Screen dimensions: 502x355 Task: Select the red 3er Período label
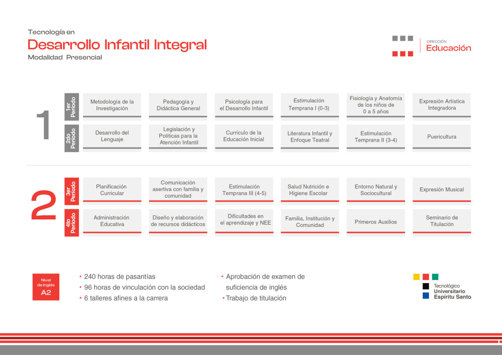71,191
